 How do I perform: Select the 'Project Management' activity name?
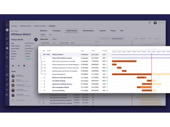pos(59,74)
